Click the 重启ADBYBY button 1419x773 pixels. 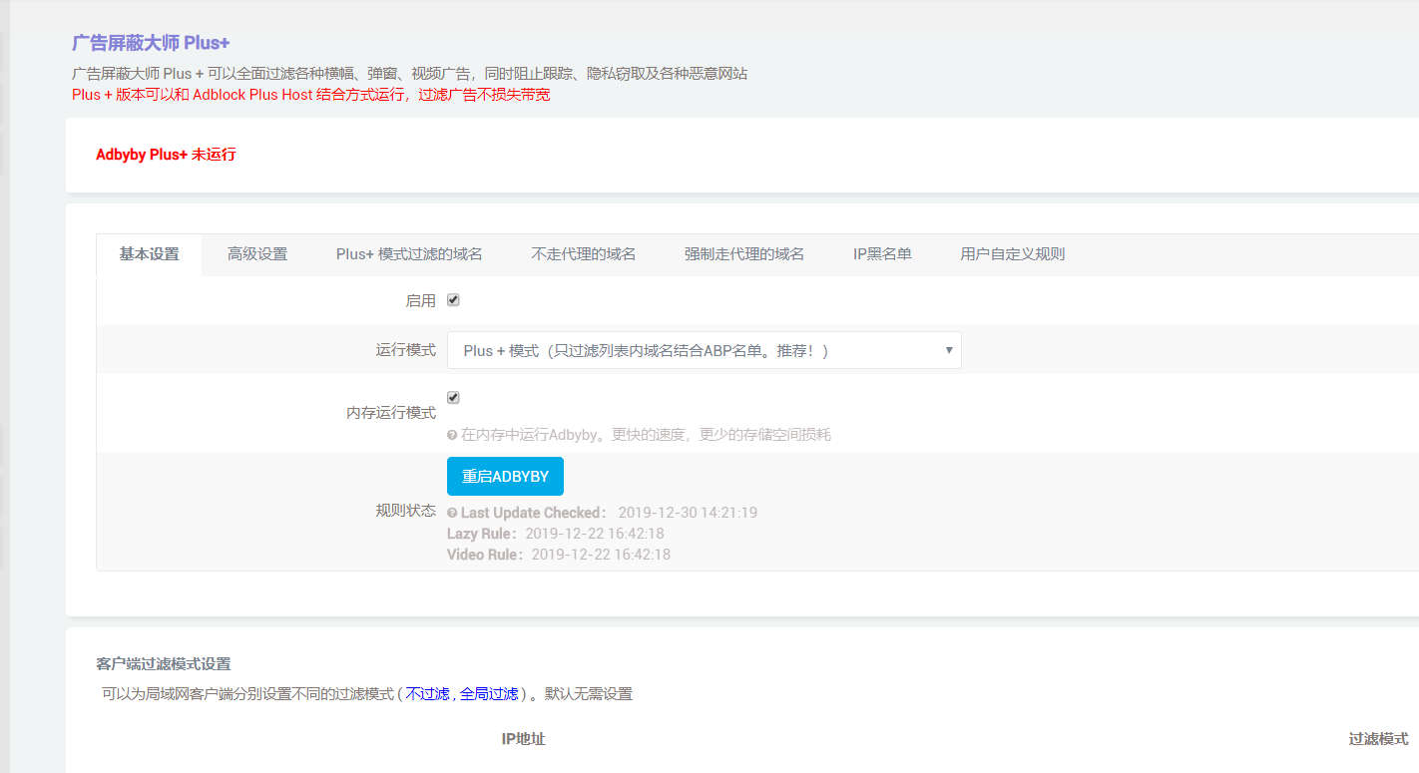point(505,476)
